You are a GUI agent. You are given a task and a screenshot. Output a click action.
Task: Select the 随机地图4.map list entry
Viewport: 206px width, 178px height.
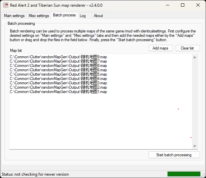tap(58, 79)
